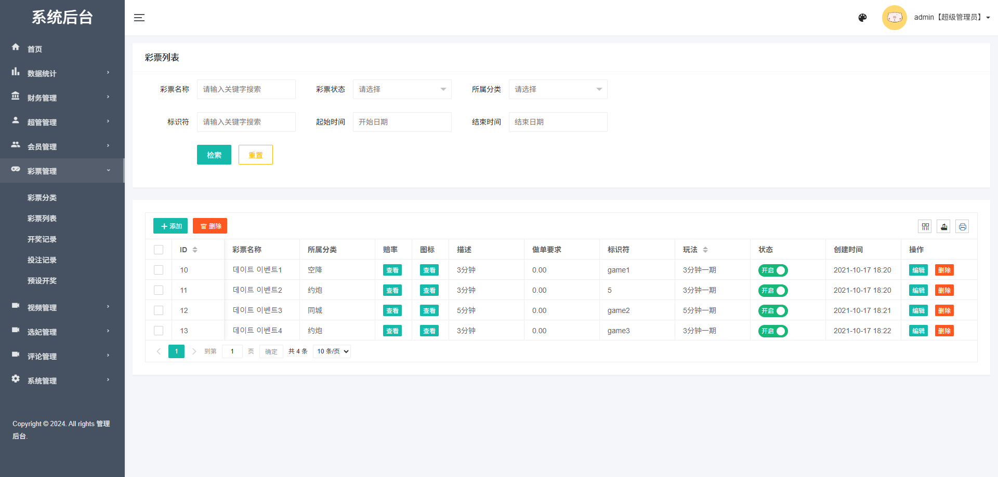
Task: Select the 首页 home icon
Action: point(16,48)
